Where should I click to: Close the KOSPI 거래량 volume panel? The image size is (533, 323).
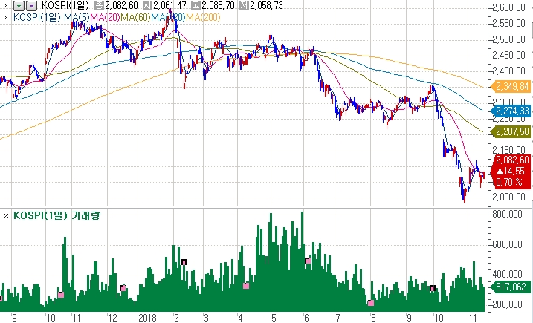[x=7, y=215]
